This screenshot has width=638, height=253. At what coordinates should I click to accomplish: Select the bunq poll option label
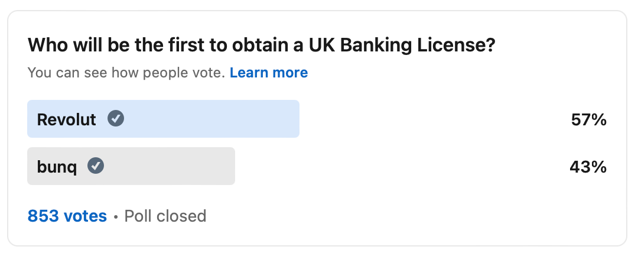(57, 167)
